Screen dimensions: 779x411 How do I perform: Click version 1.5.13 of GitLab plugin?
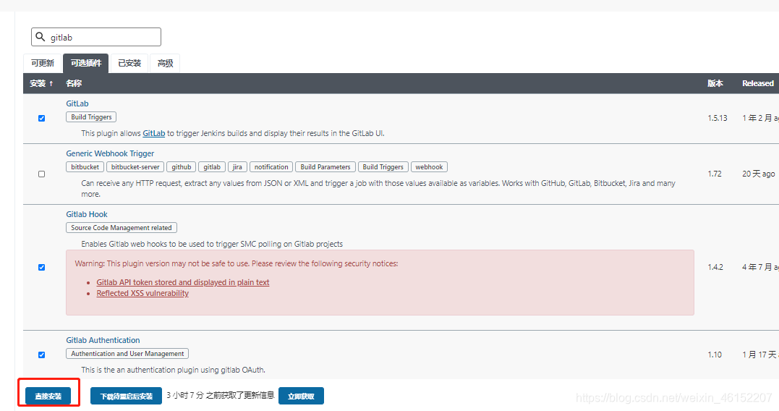click(x=718, y=118)
